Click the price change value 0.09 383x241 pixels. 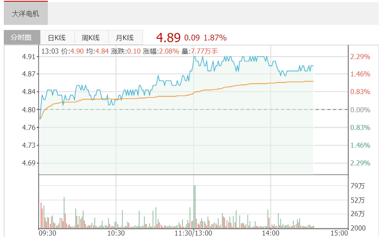click(192, 38)
